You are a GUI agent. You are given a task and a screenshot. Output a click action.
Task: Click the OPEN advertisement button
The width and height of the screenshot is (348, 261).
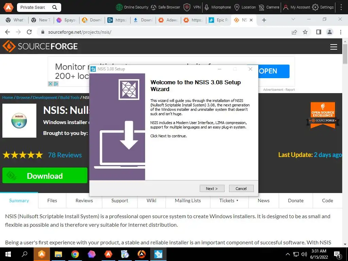click(x=274, y=71)
